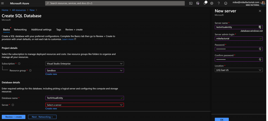
Task: Click Create new under Server
Action: pos(51,108)
